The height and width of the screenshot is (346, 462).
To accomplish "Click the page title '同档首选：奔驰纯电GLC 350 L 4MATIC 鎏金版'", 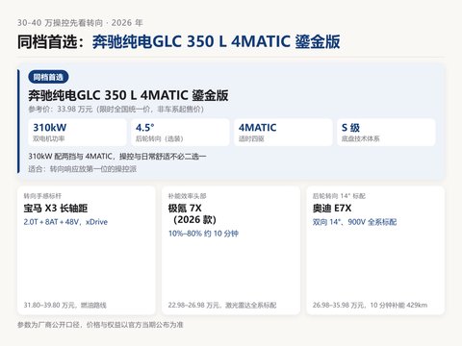I will pyautogui.click(x=179, y=41).
